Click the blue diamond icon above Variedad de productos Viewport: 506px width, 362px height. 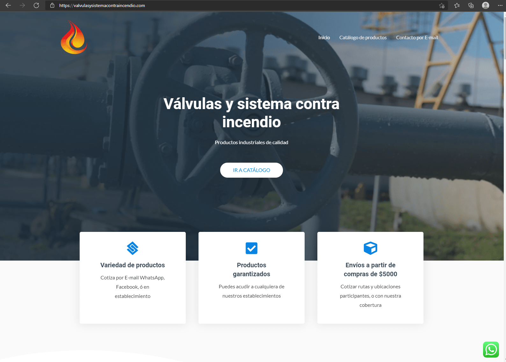point(133,248)
